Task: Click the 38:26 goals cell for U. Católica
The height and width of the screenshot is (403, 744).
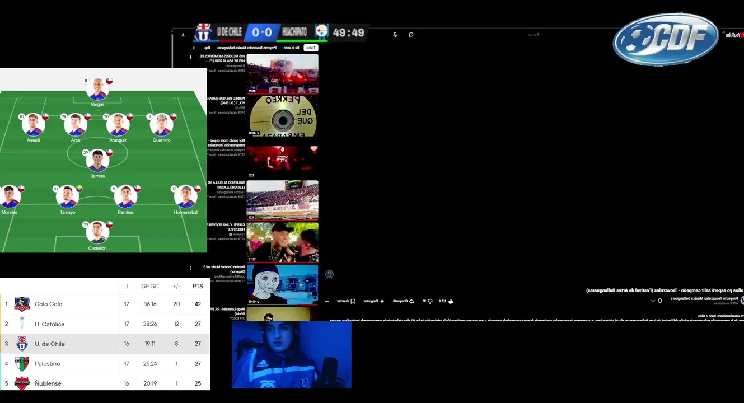Action: 150,324
